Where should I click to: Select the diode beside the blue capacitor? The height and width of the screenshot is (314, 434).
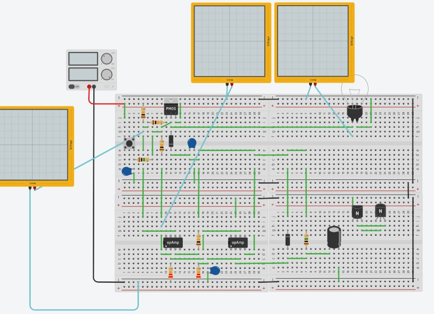point(171,141)
